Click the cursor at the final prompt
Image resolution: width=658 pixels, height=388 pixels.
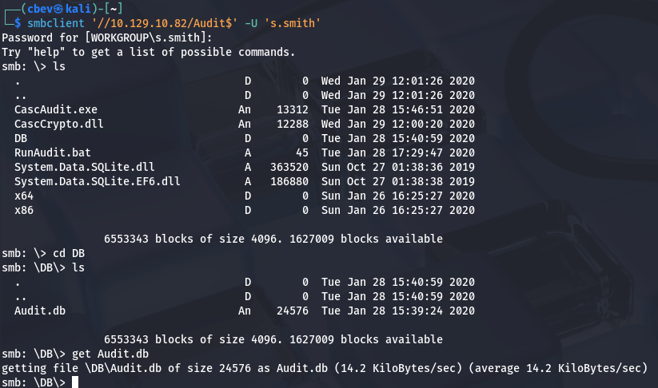(x=76, y=382)
